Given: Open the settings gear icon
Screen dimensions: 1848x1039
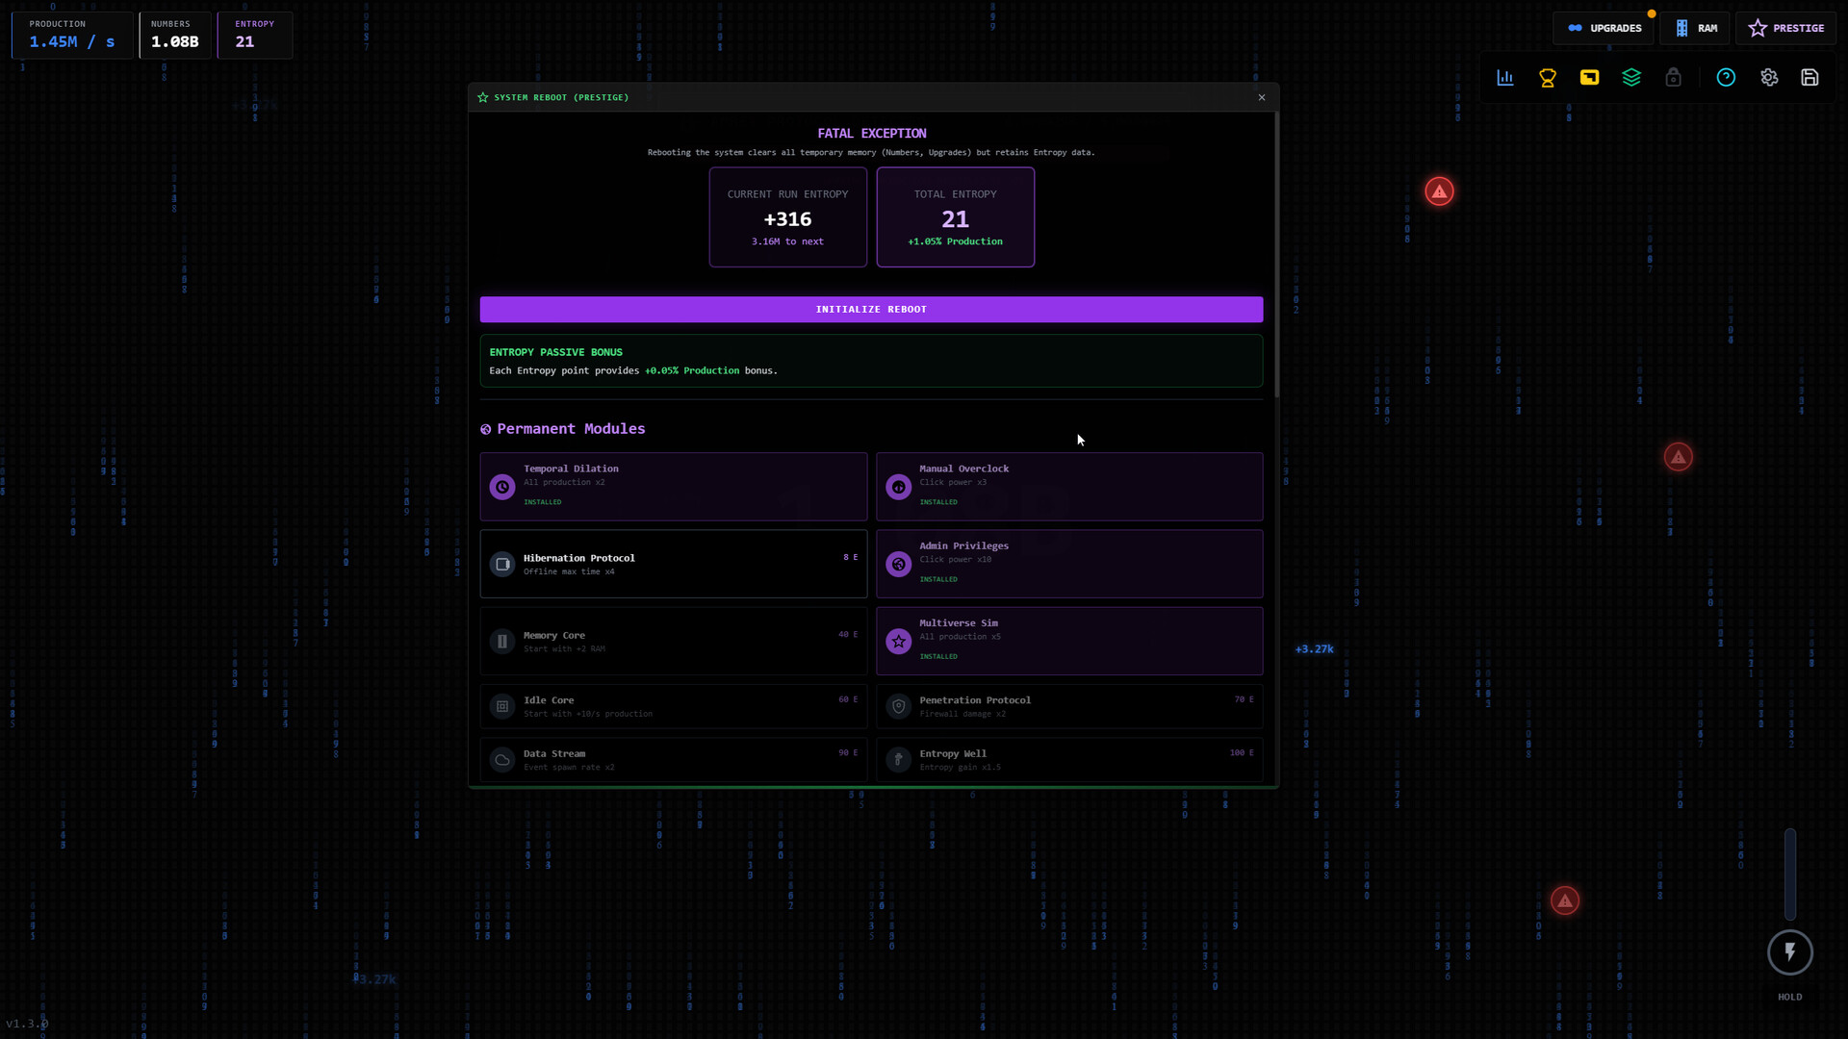Looking at the screenshot, I should (1769, 78).
